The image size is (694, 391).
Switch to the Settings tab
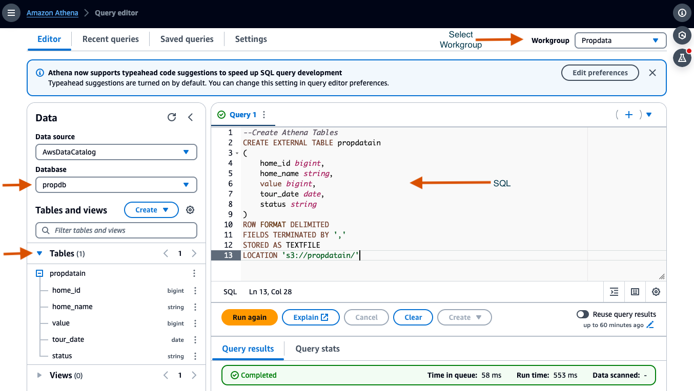251,39
